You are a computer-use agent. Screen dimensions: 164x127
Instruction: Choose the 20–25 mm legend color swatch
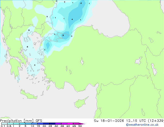[46, 124]
